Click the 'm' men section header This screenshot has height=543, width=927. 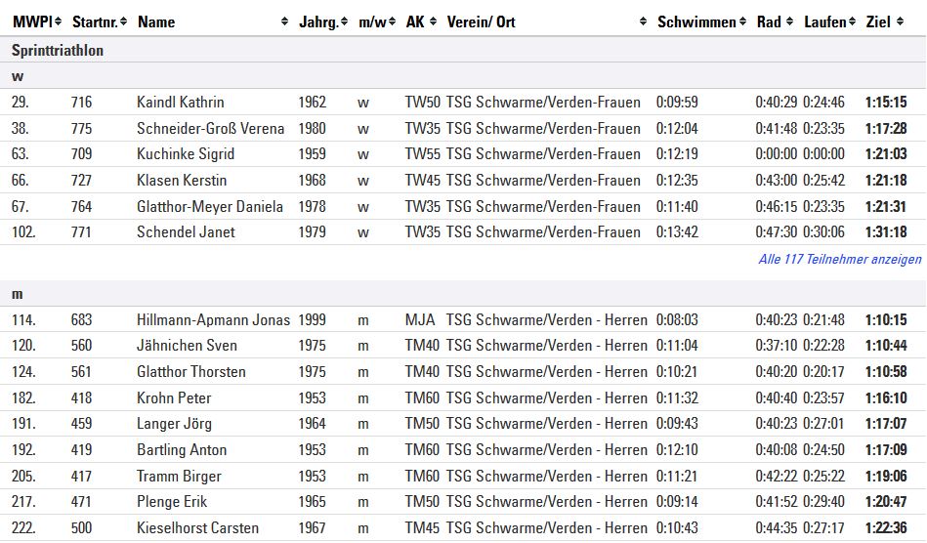(18, 294)
